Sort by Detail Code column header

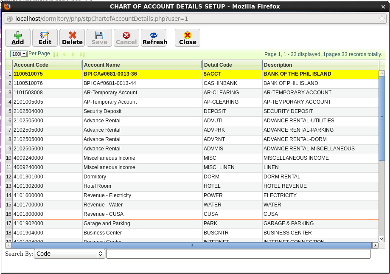(x=231, y=65)
